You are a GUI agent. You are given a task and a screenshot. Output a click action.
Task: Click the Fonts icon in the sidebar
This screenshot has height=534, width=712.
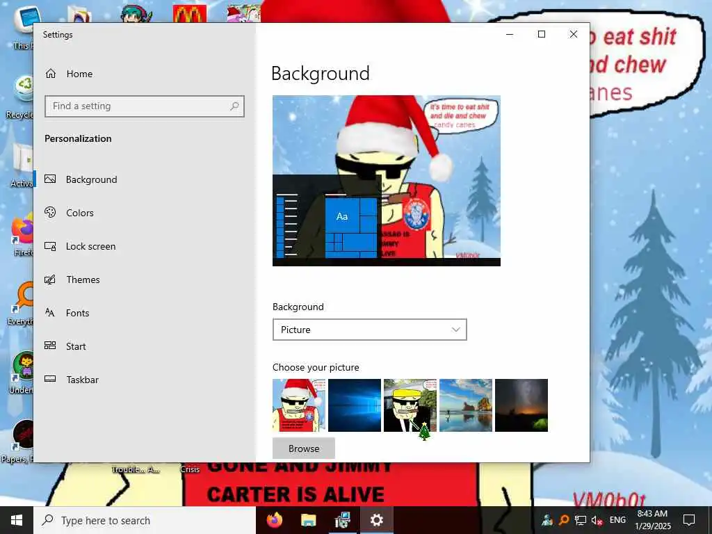50,312
